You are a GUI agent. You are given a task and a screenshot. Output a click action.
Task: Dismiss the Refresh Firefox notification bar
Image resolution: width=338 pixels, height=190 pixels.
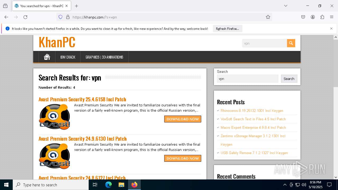point(331,28)
